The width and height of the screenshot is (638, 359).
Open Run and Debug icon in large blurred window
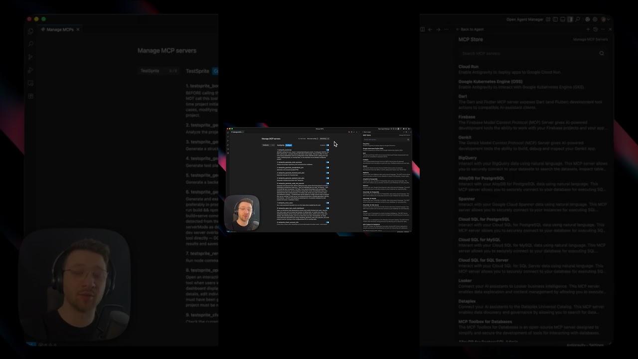tap(30, 70)
